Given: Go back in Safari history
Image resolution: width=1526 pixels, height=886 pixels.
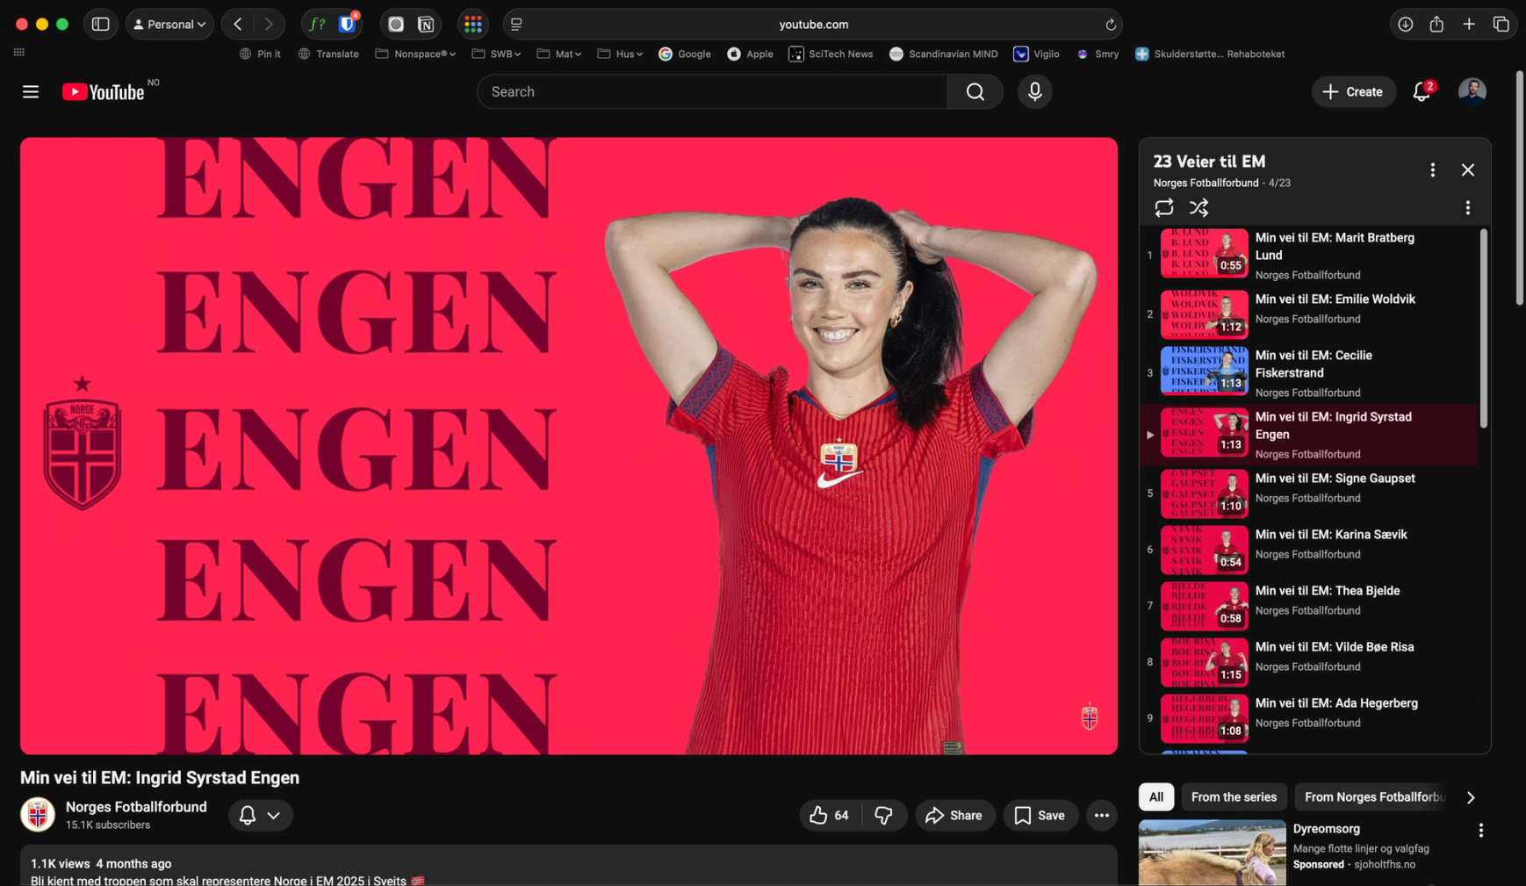Looking at the screenshot, I should [x=238, y=25].
